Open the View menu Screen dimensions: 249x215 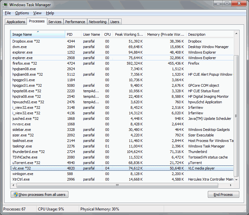coord(37,13)
